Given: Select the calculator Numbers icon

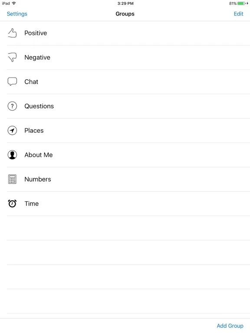Looking at the screenshot, I should [12, 179].
